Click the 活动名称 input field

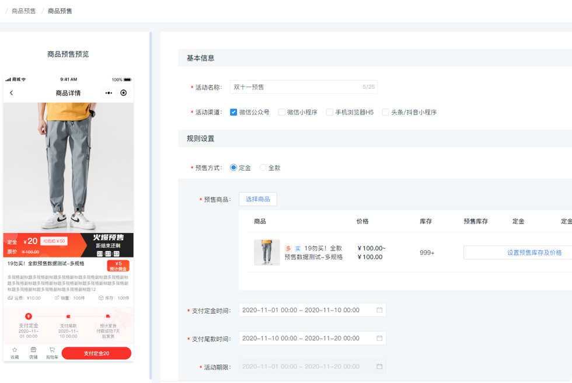coord(295,87)
